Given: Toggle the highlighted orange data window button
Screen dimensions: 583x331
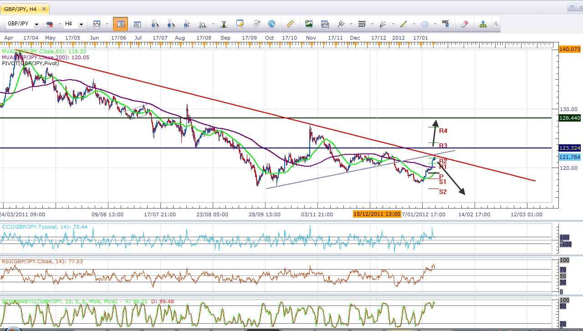Looking at the screenshot, I should point(120,24).
